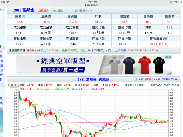This screenshot has width=183, height=137.
Task: Click 股價過高 high price tag
Action: click(43, 11)
